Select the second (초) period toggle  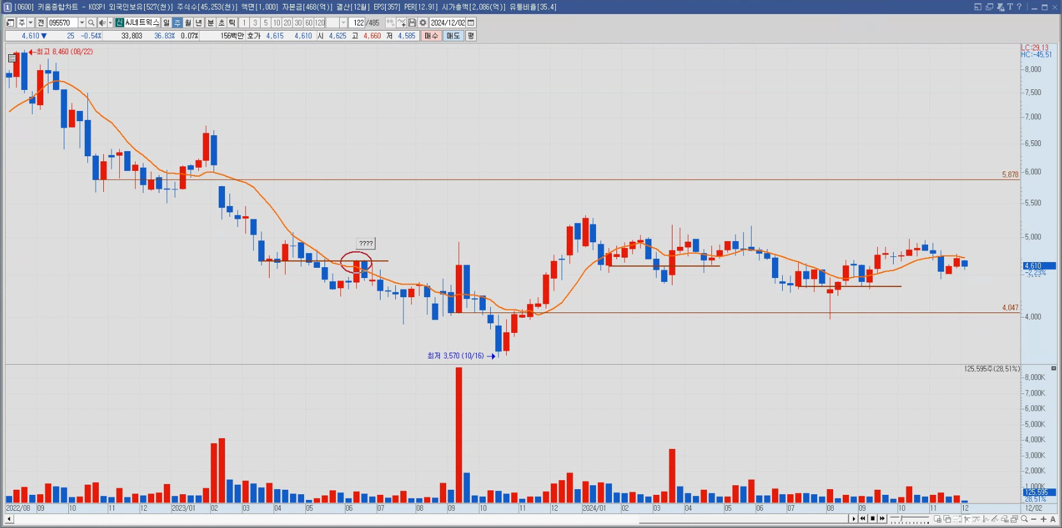click(222, 23)
